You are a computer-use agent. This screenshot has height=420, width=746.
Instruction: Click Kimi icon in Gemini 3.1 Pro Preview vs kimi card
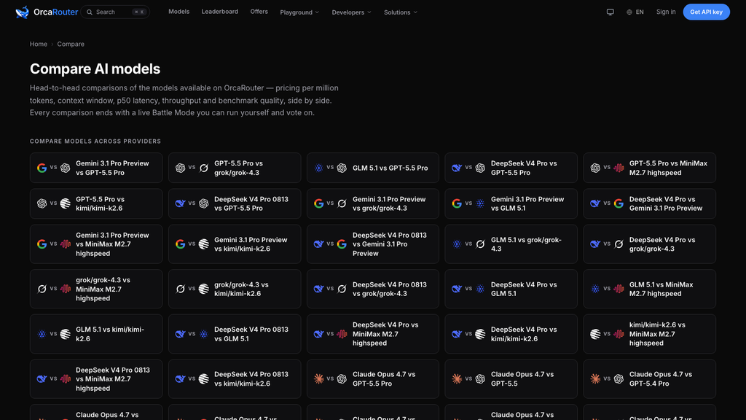pyautogui.click(x=204, y=244)
